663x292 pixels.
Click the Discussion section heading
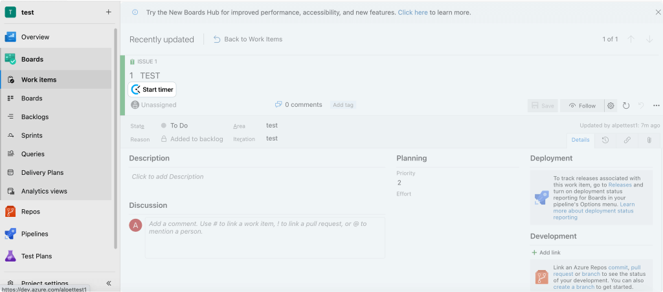click(148, 205)
